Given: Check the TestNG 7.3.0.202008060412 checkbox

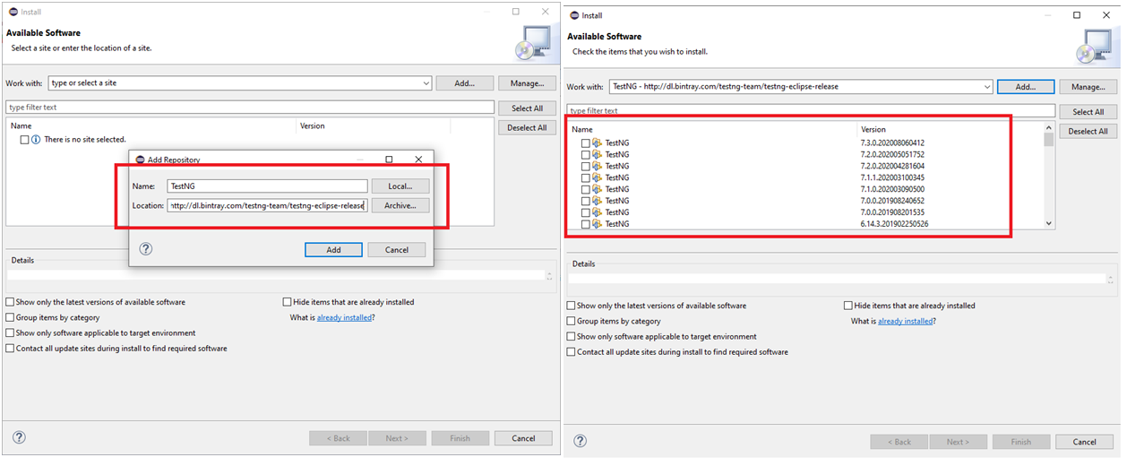Looking at the screenshot, I should (585, 143).
